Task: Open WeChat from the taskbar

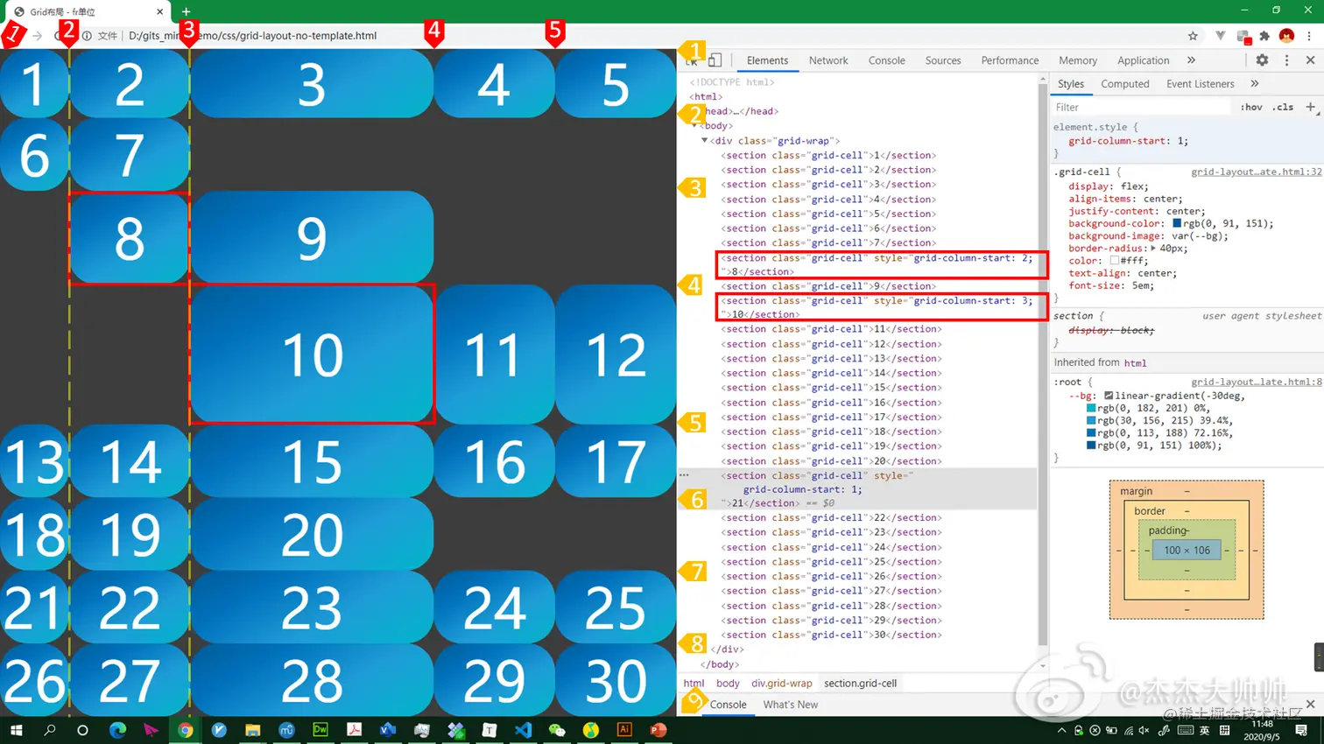Action: pyautogui.click(x=557, y=730)
